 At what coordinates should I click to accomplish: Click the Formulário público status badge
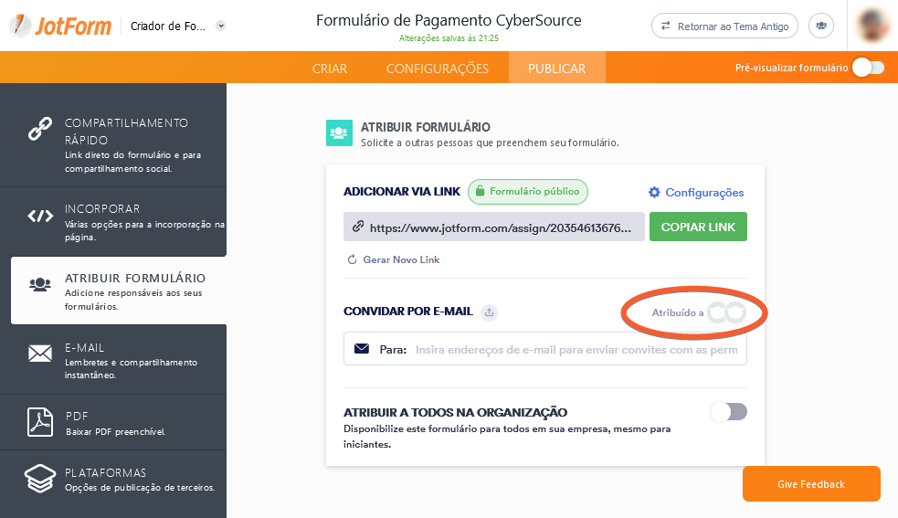tap(528, 192)
